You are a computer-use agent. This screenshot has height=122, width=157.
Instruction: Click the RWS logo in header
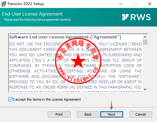click(x=136, y=17)
